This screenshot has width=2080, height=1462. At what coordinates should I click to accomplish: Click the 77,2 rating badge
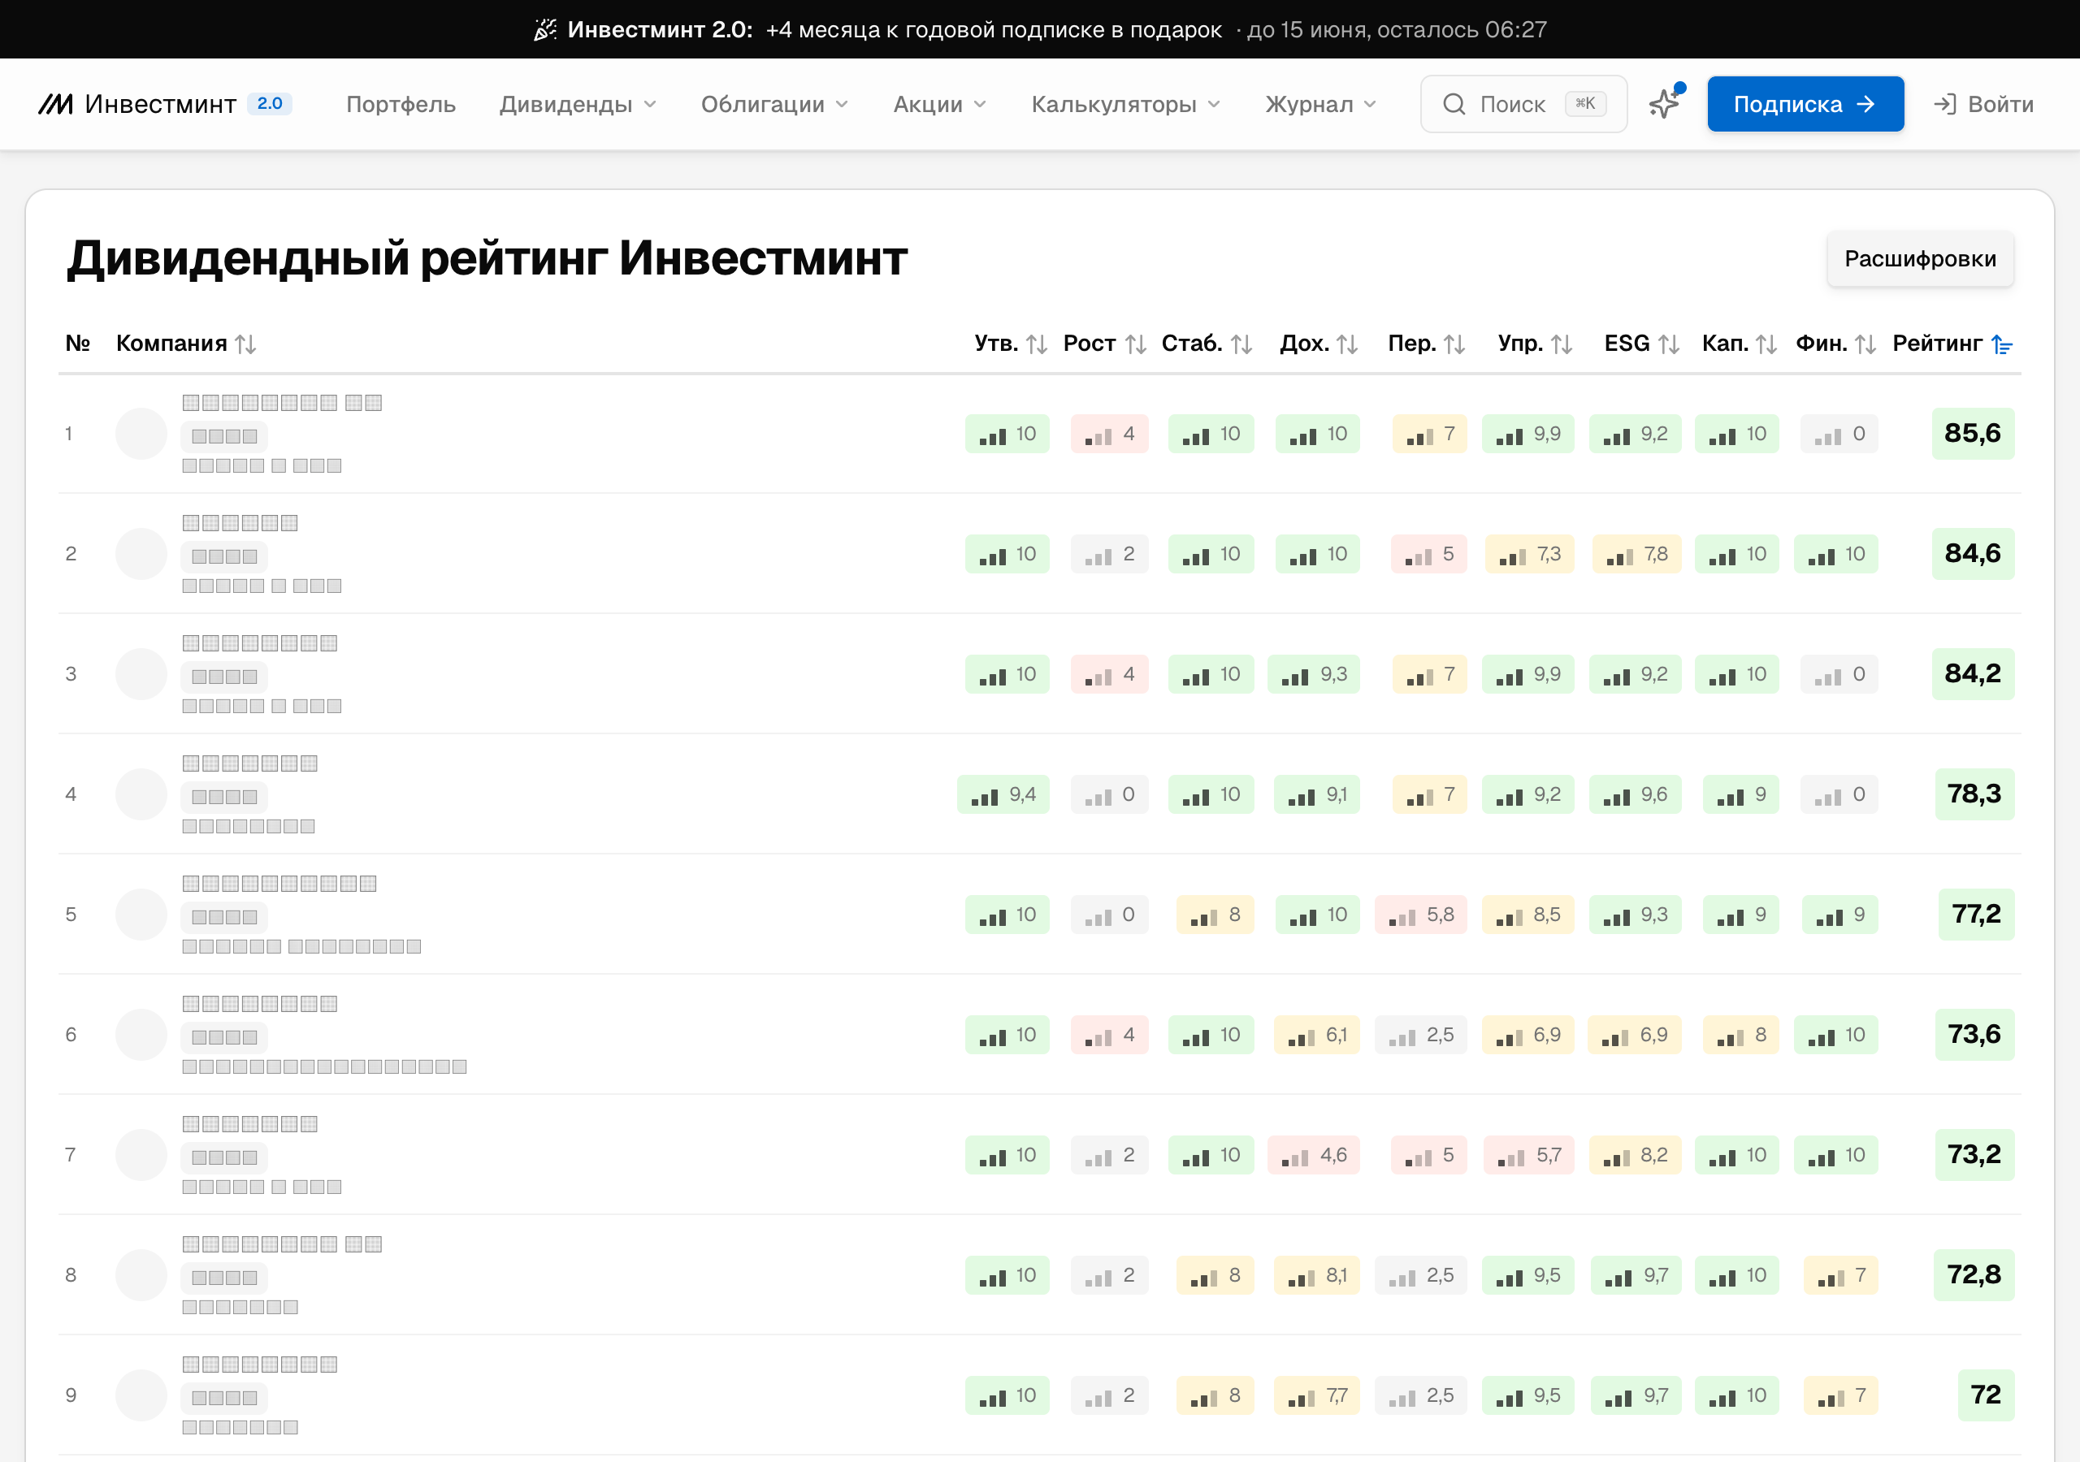click(x=1976, y=915)
